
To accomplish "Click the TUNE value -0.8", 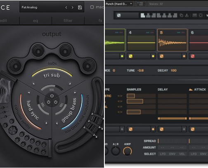I will click(140, 70).
